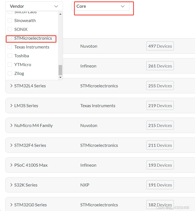Check the Toshiba vendor checkbox
The height and width of the screenshot is (211, 195).
click(10, 56)
